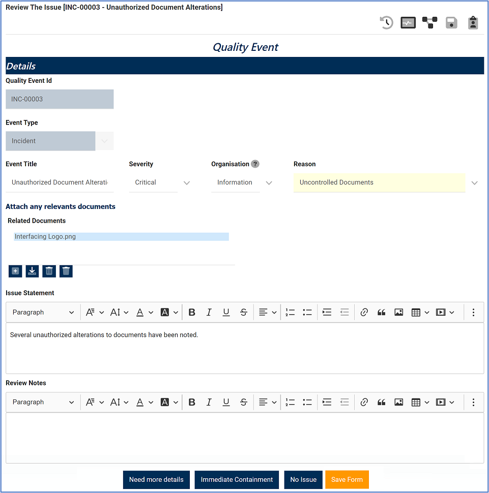Toggle strikethrough in Issue Statement toolbar

[x=243, y=312]
